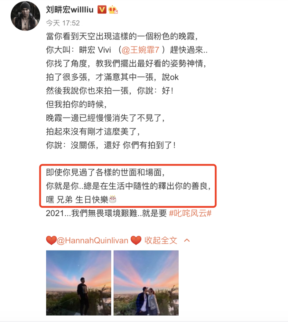Collapse the post with 收起全文

tap(161, 241)
